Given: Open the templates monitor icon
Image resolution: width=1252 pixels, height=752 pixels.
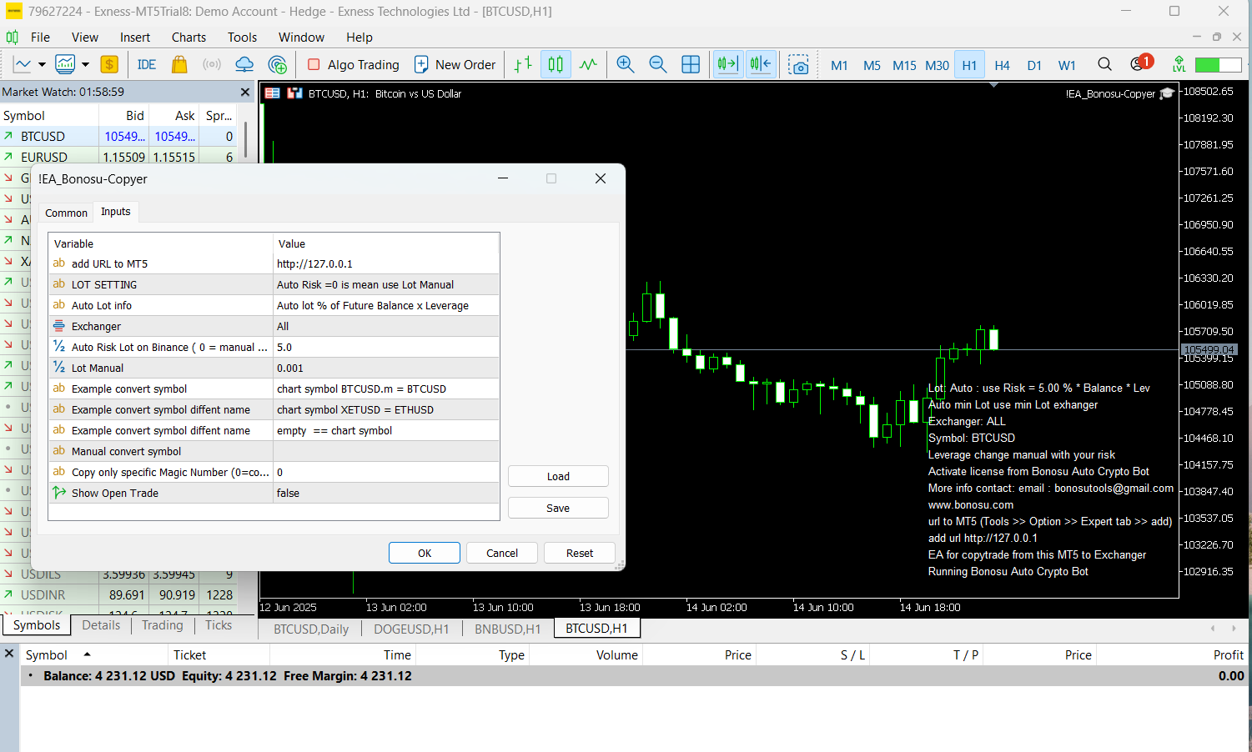Looking at the screenshot, I should pyautogui.click(x=65, y=64).
